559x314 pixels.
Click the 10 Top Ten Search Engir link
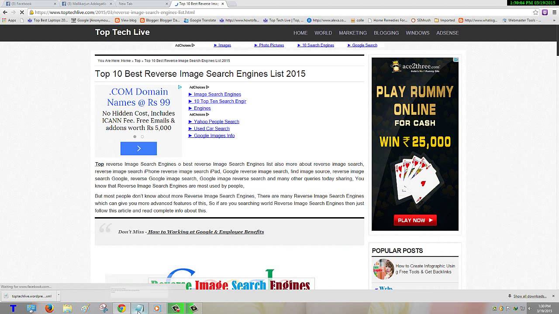point(217,101)
